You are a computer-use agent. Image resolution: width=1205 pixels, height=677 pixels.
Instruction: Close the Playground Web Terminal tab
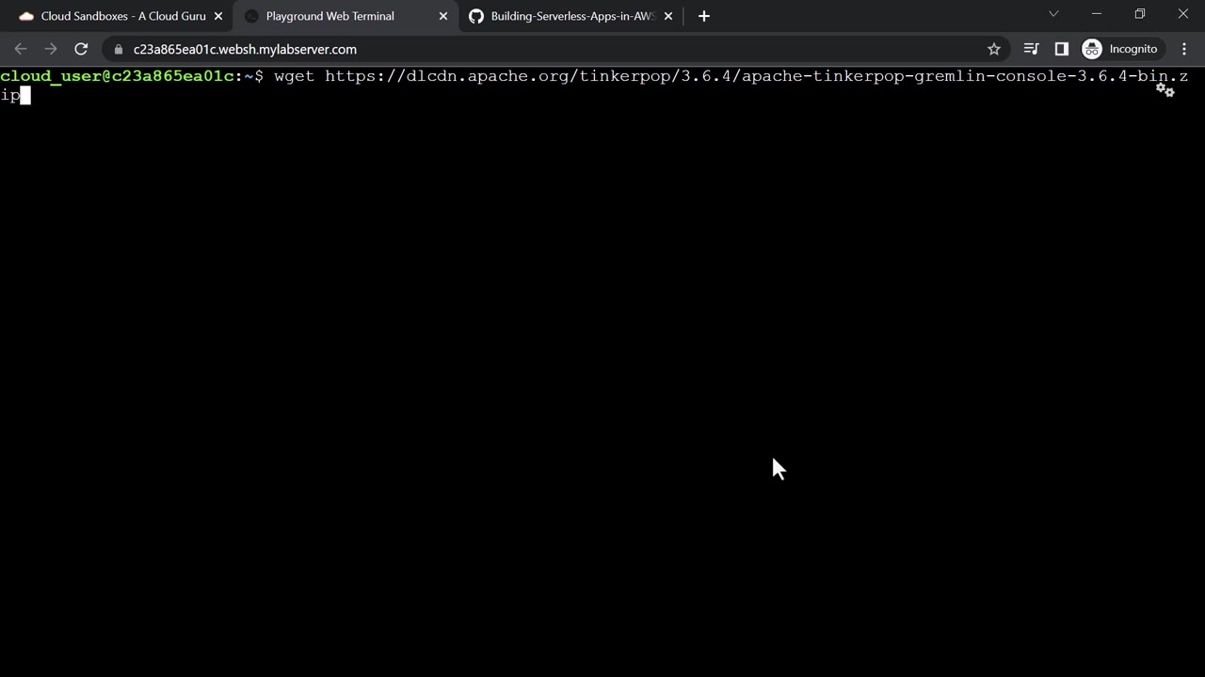coord(443,16)
